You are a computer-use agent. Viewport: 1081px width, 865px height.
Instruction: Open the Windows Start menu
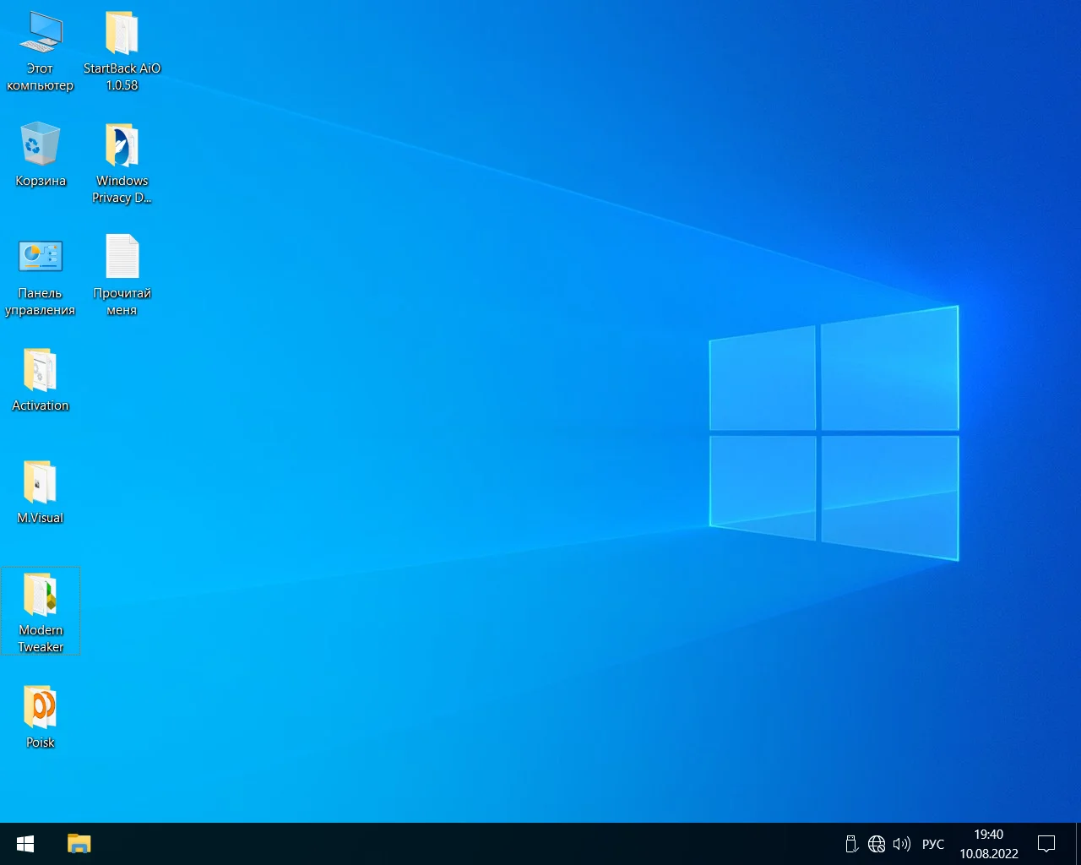25,843
